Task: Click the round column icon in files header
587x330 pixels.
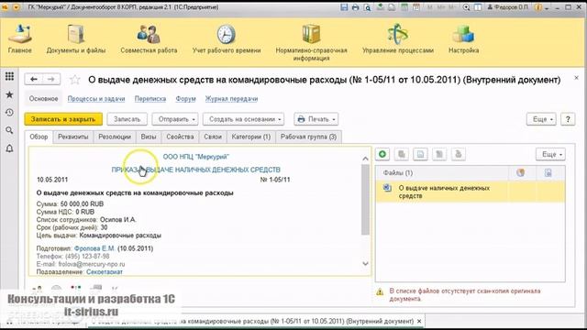Action: [x=520, y=172]
